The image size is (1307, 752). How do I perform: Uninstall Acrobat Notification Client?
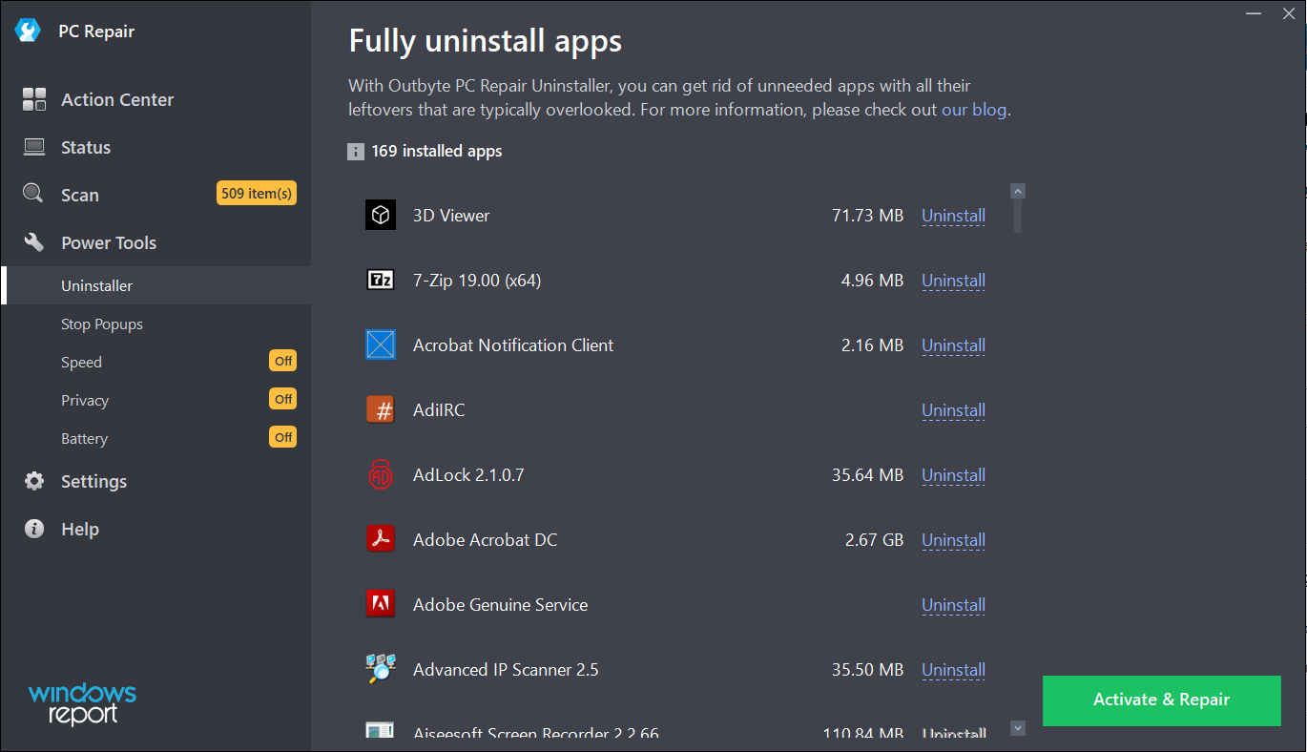(x=953, y=345)
